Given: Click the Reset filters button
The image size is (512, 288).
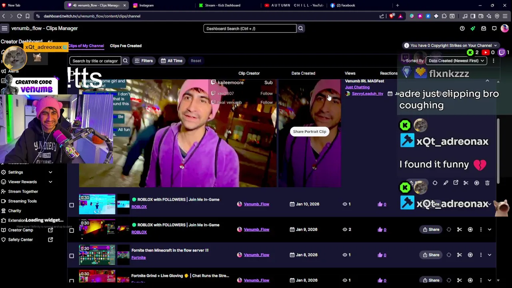Looking at the screenshot, I should coord(196,61).
